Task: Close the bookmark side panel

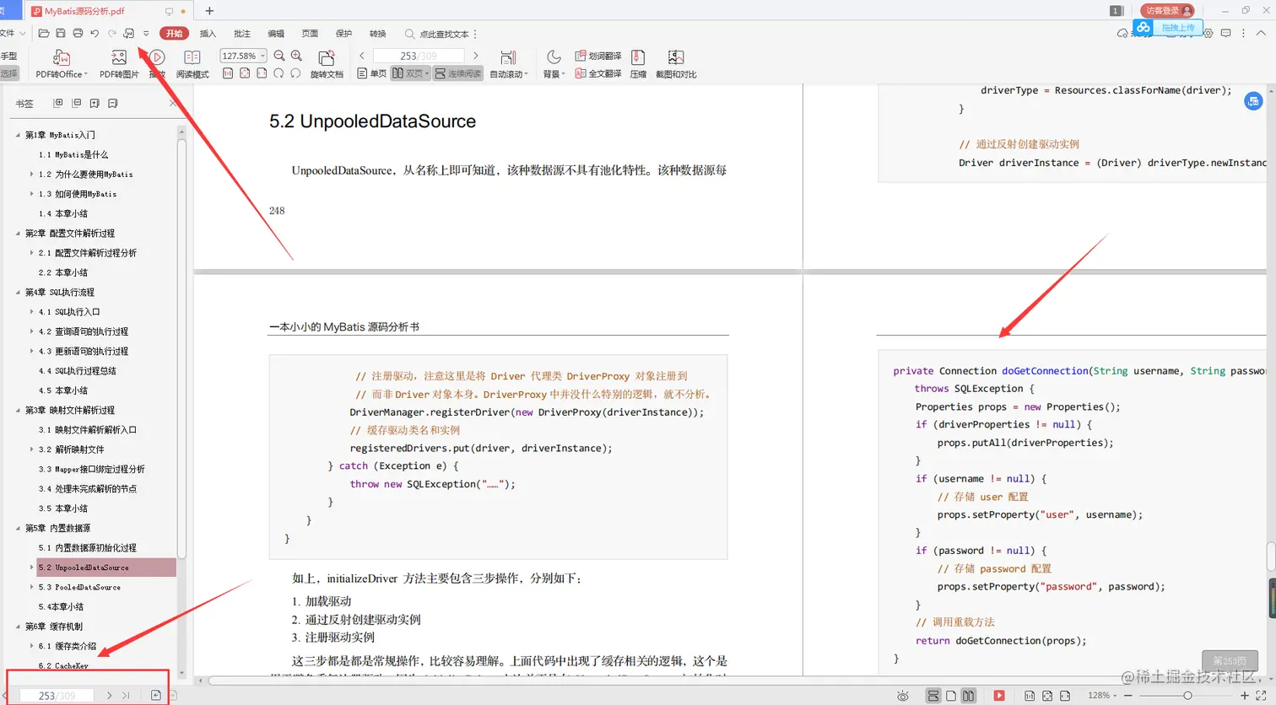Action: (173, 103)
